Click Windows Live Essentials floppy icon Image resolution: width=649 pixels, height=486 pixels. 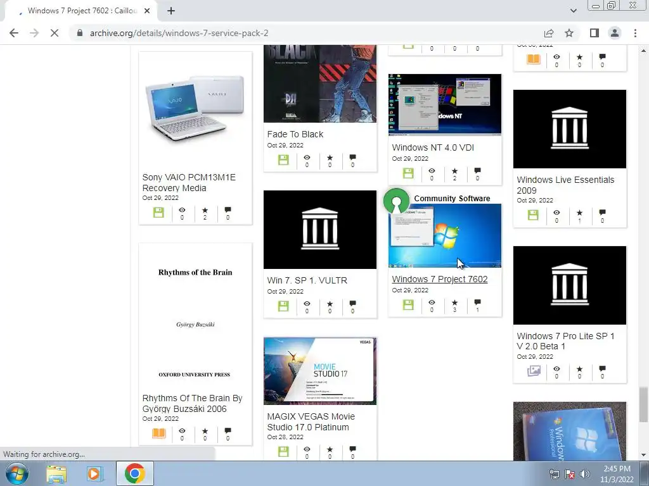click(x=533, y=215)
